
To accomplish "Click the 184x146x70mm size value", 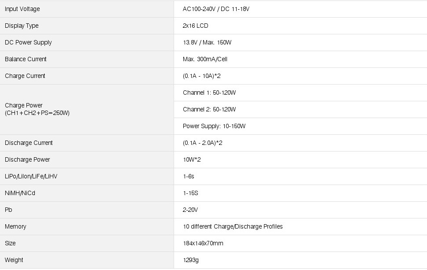I will [x=203, y=243].
